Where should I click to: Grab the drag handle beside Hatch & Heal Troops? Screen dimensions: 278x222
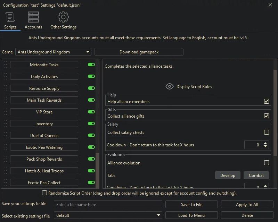[5, 171]
